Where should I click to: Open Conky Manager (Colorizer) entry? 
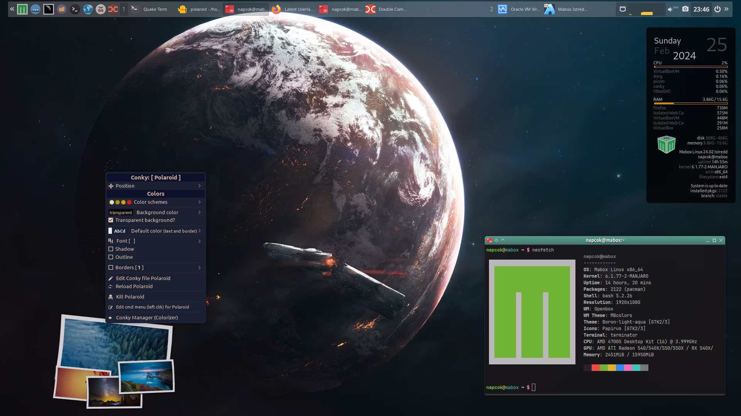click(x=147, y=317)
